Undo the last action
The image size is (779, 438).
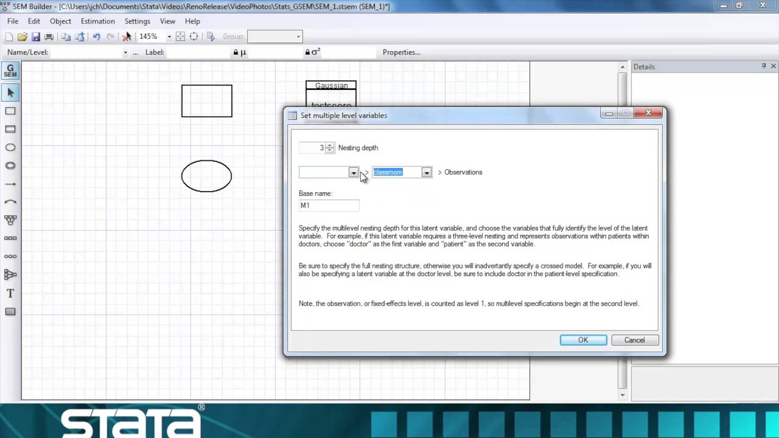coord(96,36)
